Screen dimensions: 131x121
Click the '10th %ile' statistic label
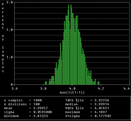75,100
